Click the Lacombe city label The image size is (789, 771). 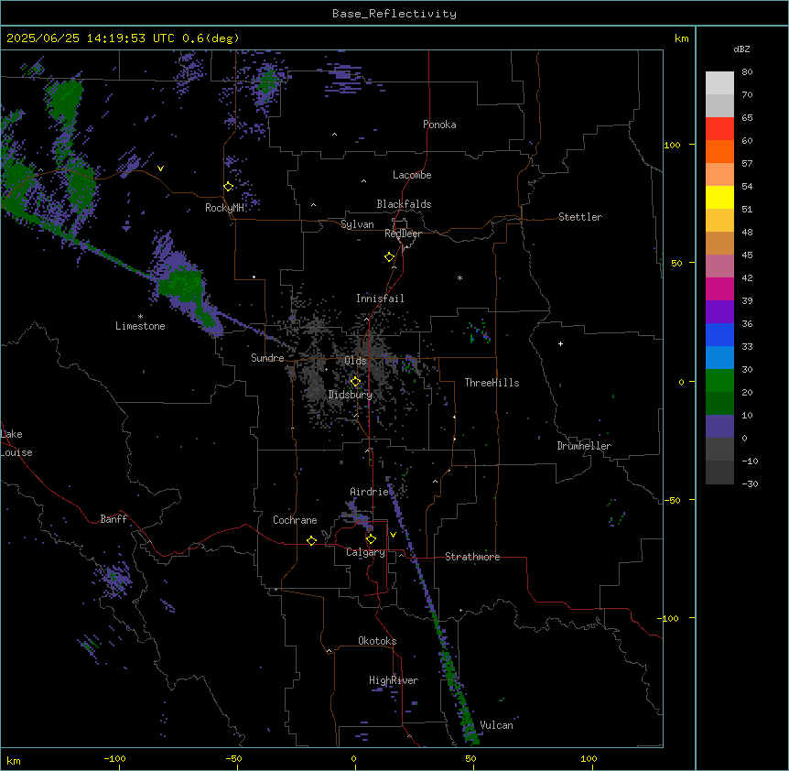coord(412,175)
